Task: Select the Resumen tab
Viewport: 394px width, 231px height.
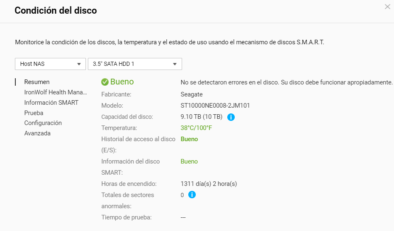Action: click(x=37, y=82)
